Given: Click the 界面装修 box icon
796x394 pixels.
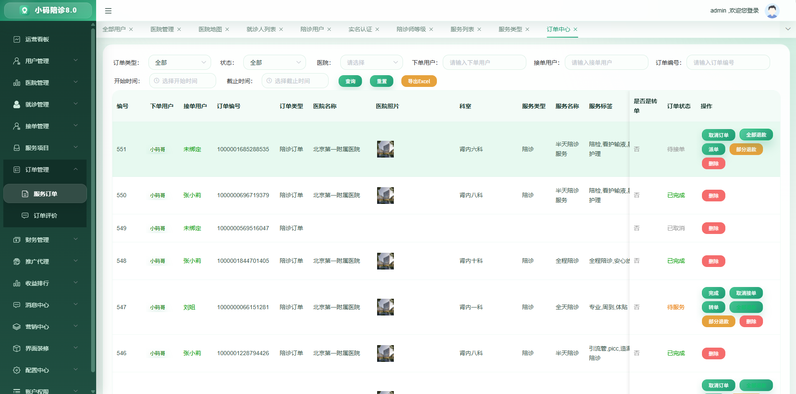Looking at the screenshot, I should tap(17, 348).
